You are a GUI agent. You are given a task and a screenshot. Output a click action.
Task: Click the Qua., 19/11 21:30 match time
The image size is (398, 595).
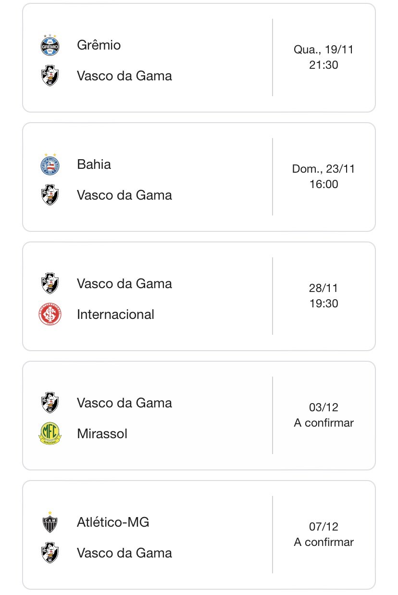pyautogui.click(x=323, y=57)
